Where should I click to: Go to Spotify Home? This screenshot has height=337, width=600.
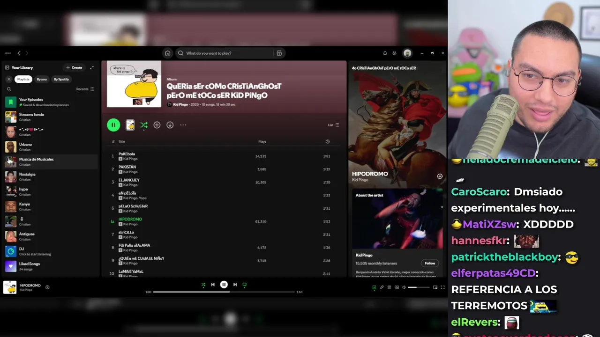click(168, 53)
